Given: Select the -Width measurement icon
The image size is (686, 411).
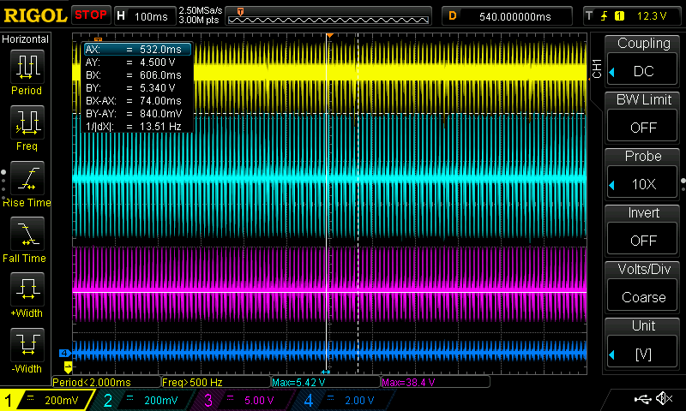Looking at the screenshot, I should [26, 345].
